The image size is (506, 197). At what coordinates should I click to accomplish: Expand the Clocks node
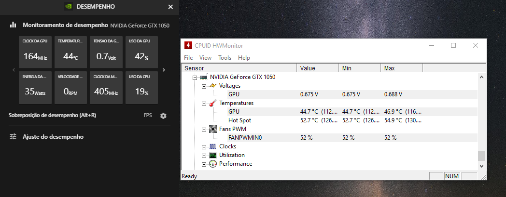click(x=204, y=147)
